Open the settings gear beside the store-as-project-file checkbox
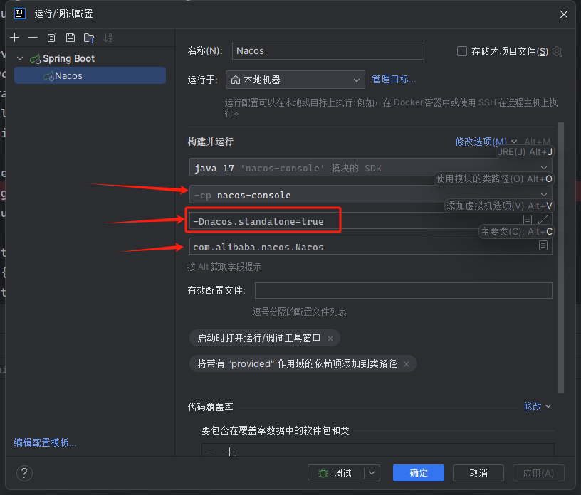Screen dimensions: 581x495 (x=557, y=51)
